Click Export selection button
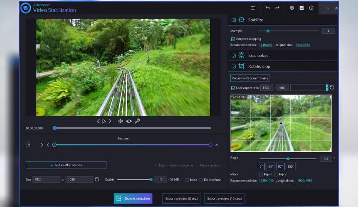The height and width of the screenshot is (207, 358). pyautogui.click(x=133, y=198)
